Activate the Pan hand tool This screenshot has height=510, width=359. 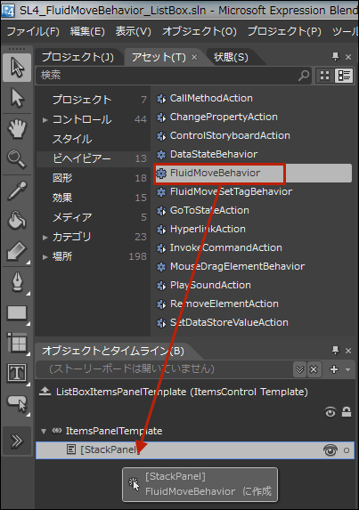click(x=17, y=129)
